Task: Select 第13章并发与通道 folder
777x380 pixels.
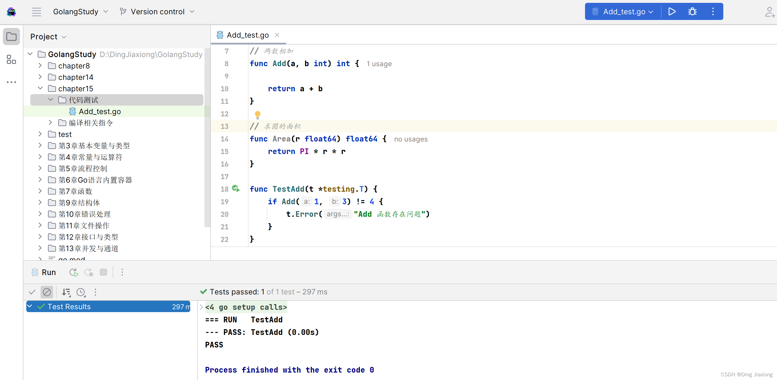Action: [x=88, y=248]
